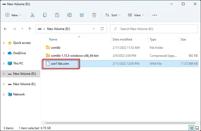Go up one folder level
The height and width of the screenshot is (131, 201).
pyautogui.click(x=30, y=29)
